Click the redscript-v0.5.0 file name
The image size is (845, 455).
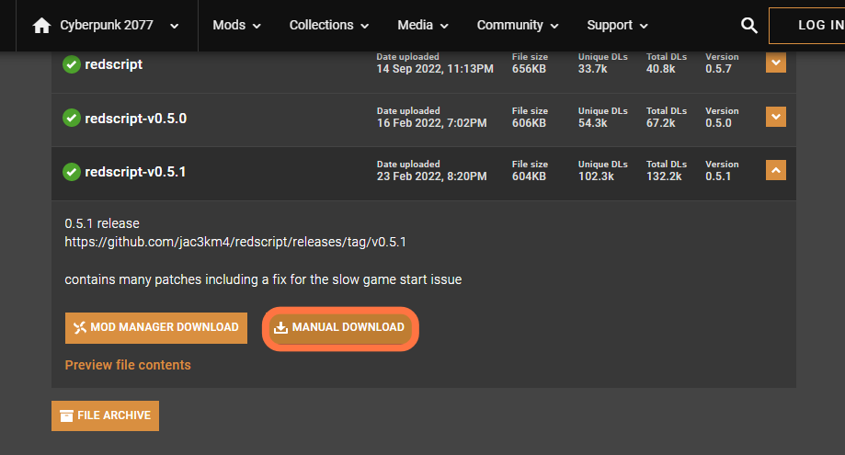tap(136, 119)
